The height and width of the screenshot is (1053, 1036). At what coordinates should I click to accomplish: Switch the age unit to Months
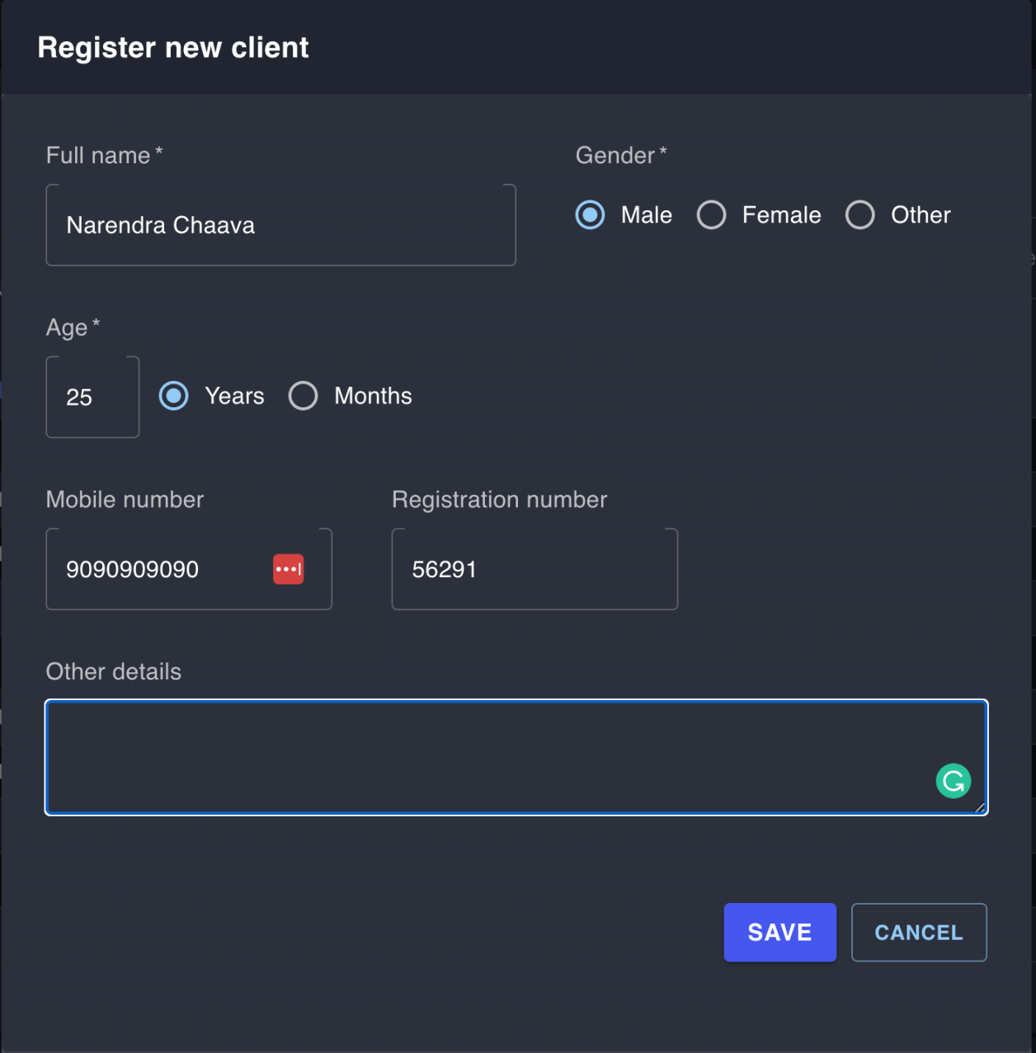(x=303, y=396)
